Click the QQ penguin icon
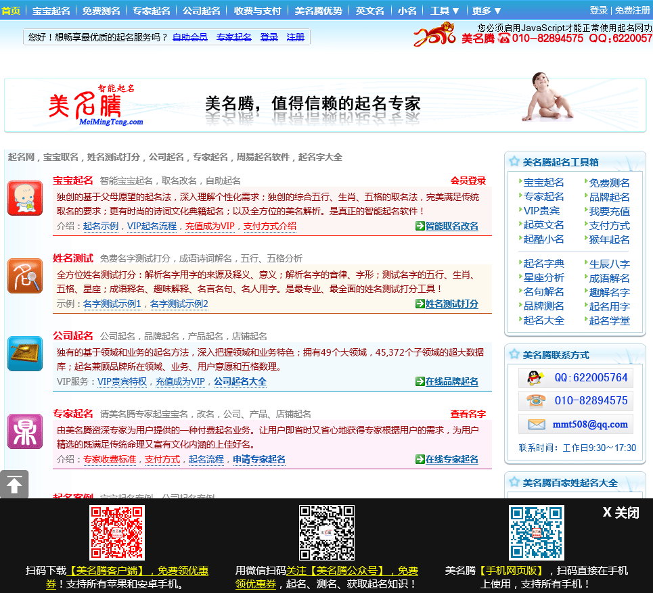 coord(535,377)
